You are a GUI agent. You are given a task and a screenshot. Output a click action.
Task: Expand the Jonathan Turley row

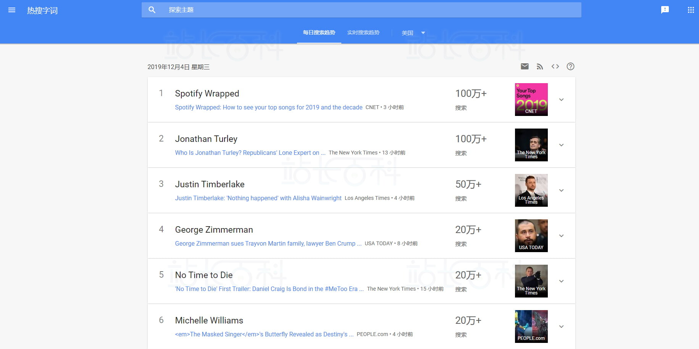click(561, 145)
